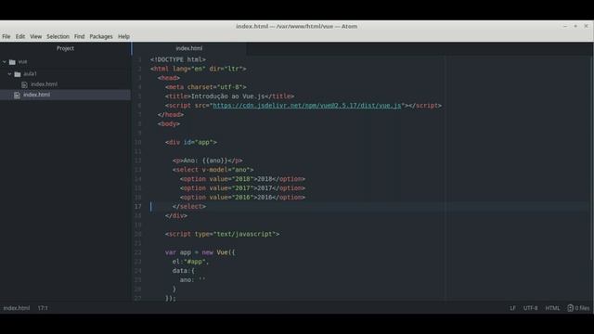Click the select v-model="ano" line
The width and height of the screenshot is (594, 334).
click(x=213, y=170)
